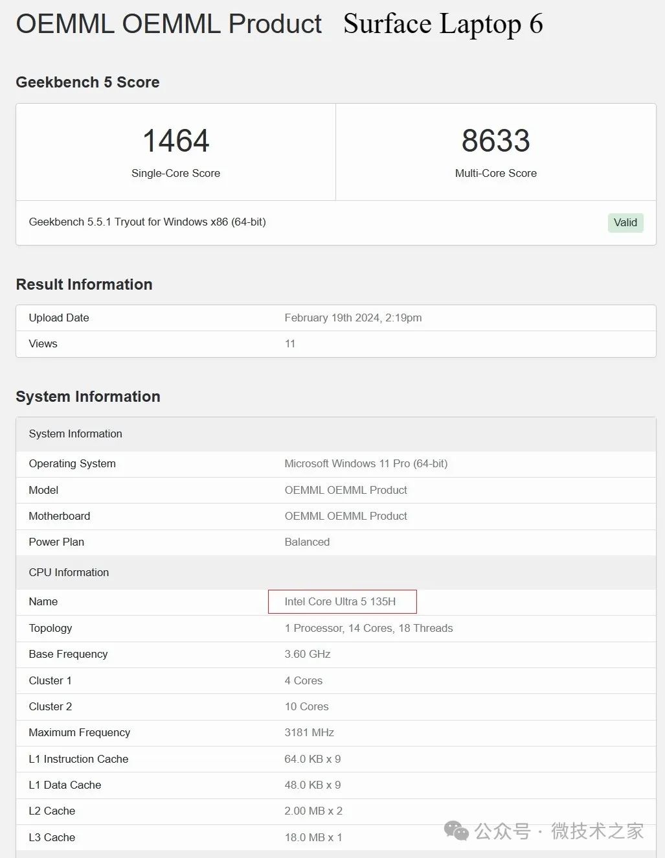This screenshot has height=858, width=665.
Task: Click the 'Motherboard' row label
Action: click(x=60, y=516)
